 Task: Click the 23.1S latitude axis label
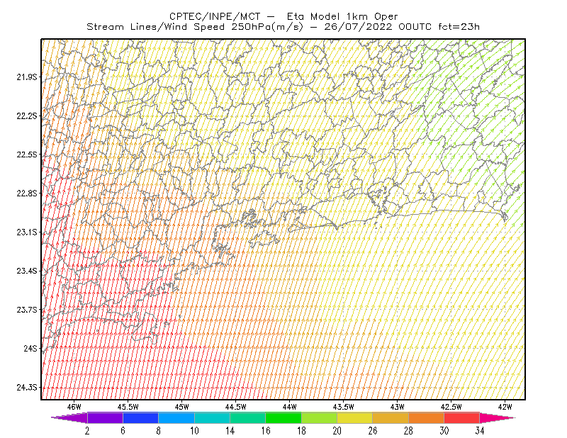(x=27, y=232)
